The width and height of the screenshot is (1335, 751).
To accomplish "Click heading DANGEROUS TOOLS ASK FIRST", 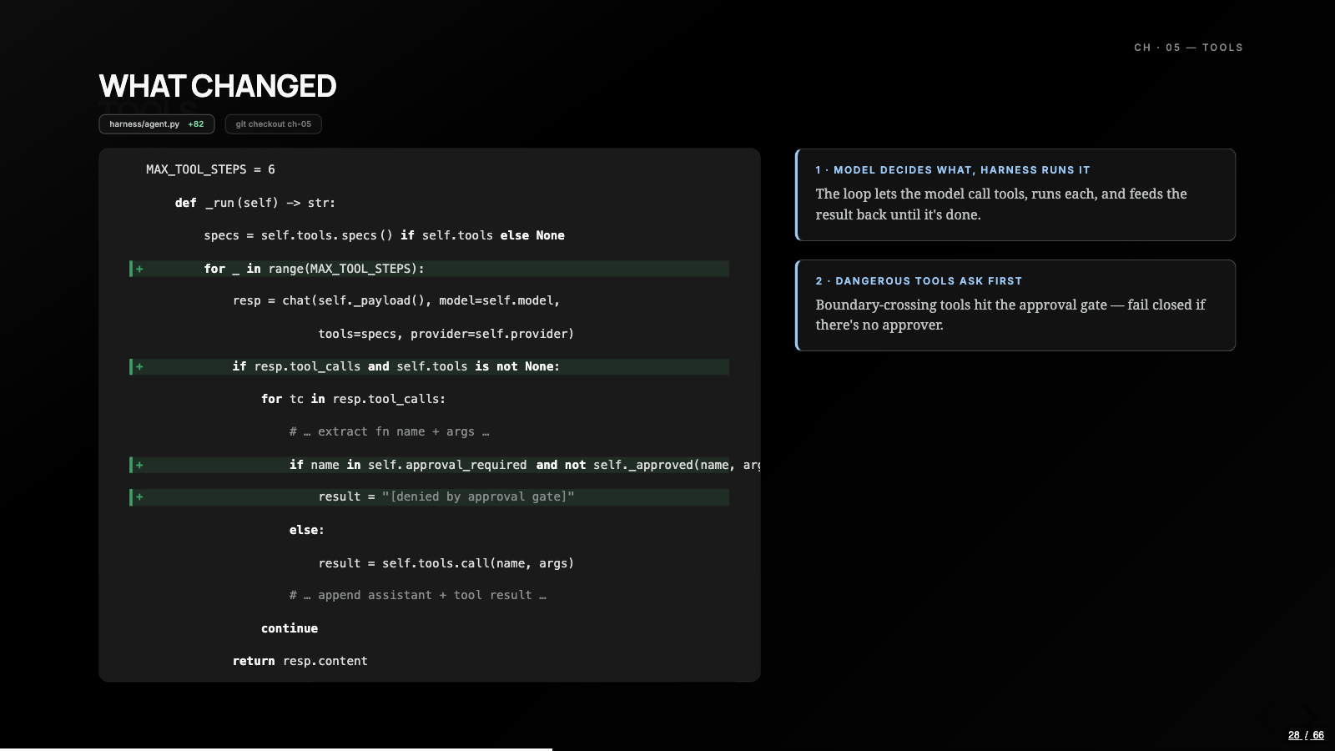I will click(919, 281).
